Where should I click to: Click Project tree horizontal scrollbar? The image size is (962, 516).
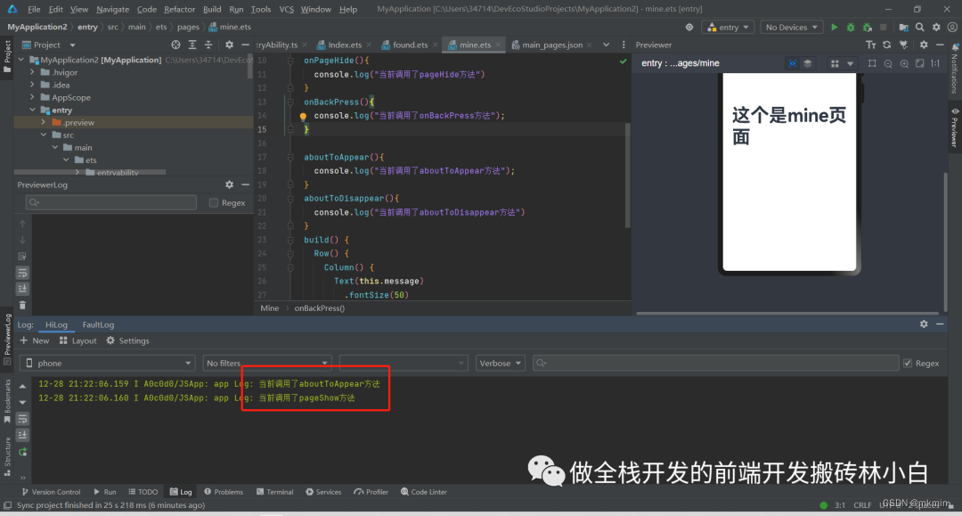coord(90,172)
